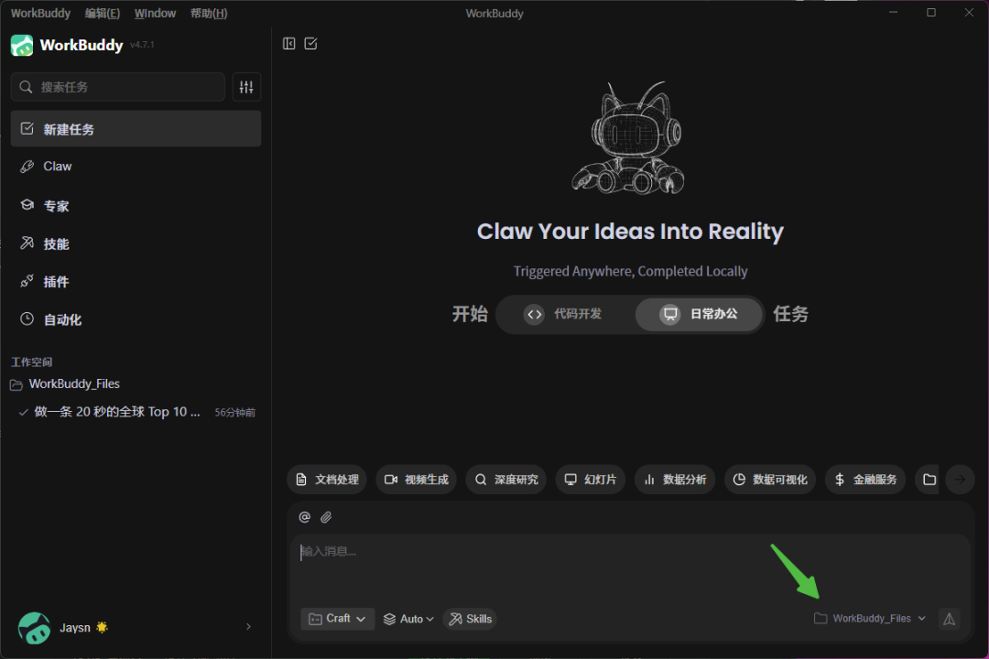Screen dimensions: 989x659
Task: Open 自动化 automation section
Action: click(x=136, y=319)
